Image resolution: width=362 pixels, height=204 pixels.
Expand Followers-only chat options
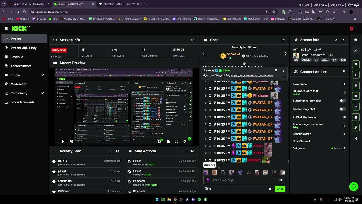coord(344,92)
